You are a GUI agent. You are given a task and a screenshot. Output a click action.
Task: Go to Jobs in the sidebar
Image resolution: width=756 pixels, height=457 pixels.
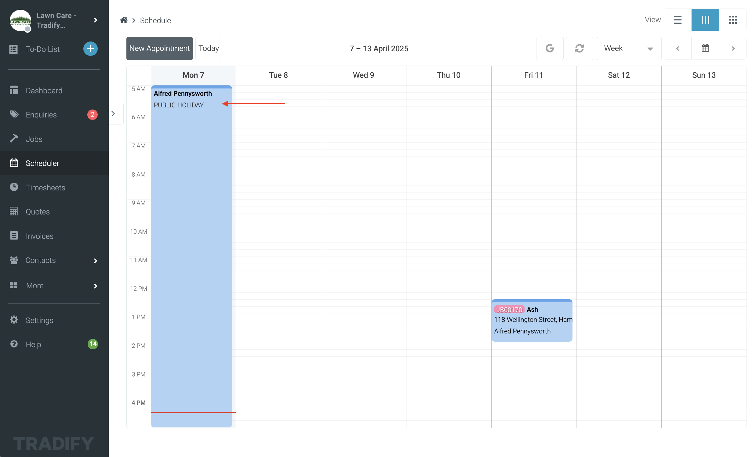click(x=54, y=139)
